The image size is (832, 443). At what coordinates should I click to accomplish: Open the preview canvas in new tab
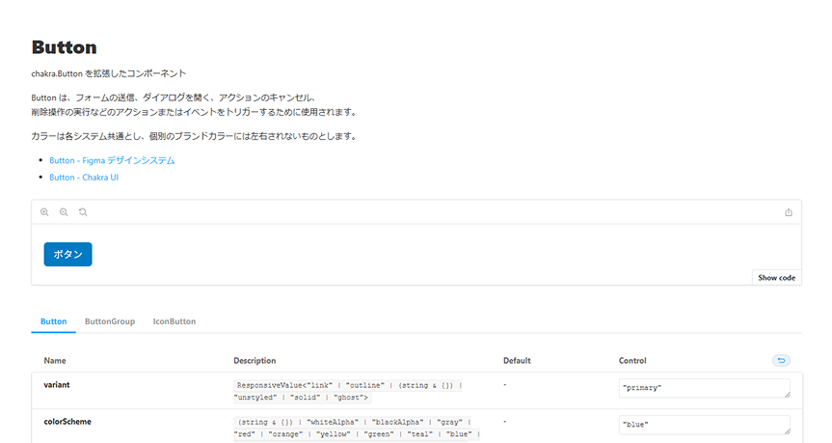click(789, 212)
